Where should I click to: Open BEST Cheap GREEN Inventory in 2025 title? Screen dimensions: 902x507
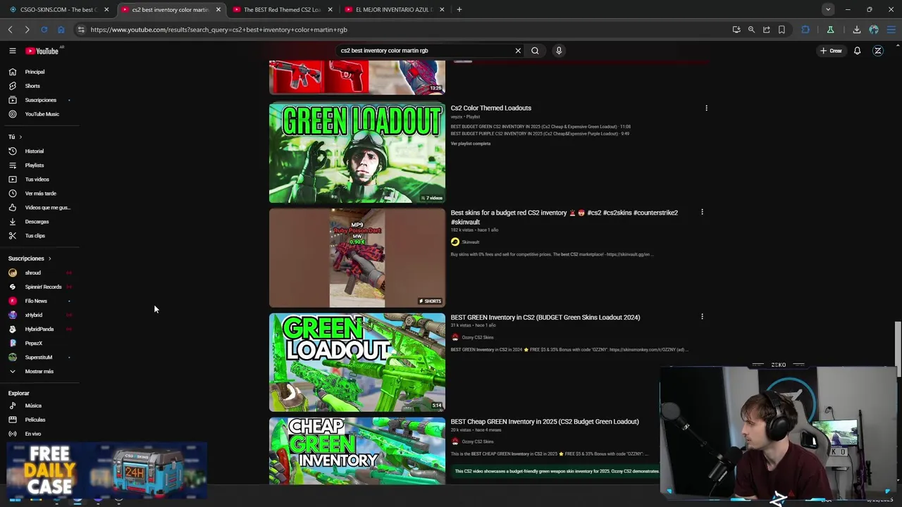tap(545, 422)
